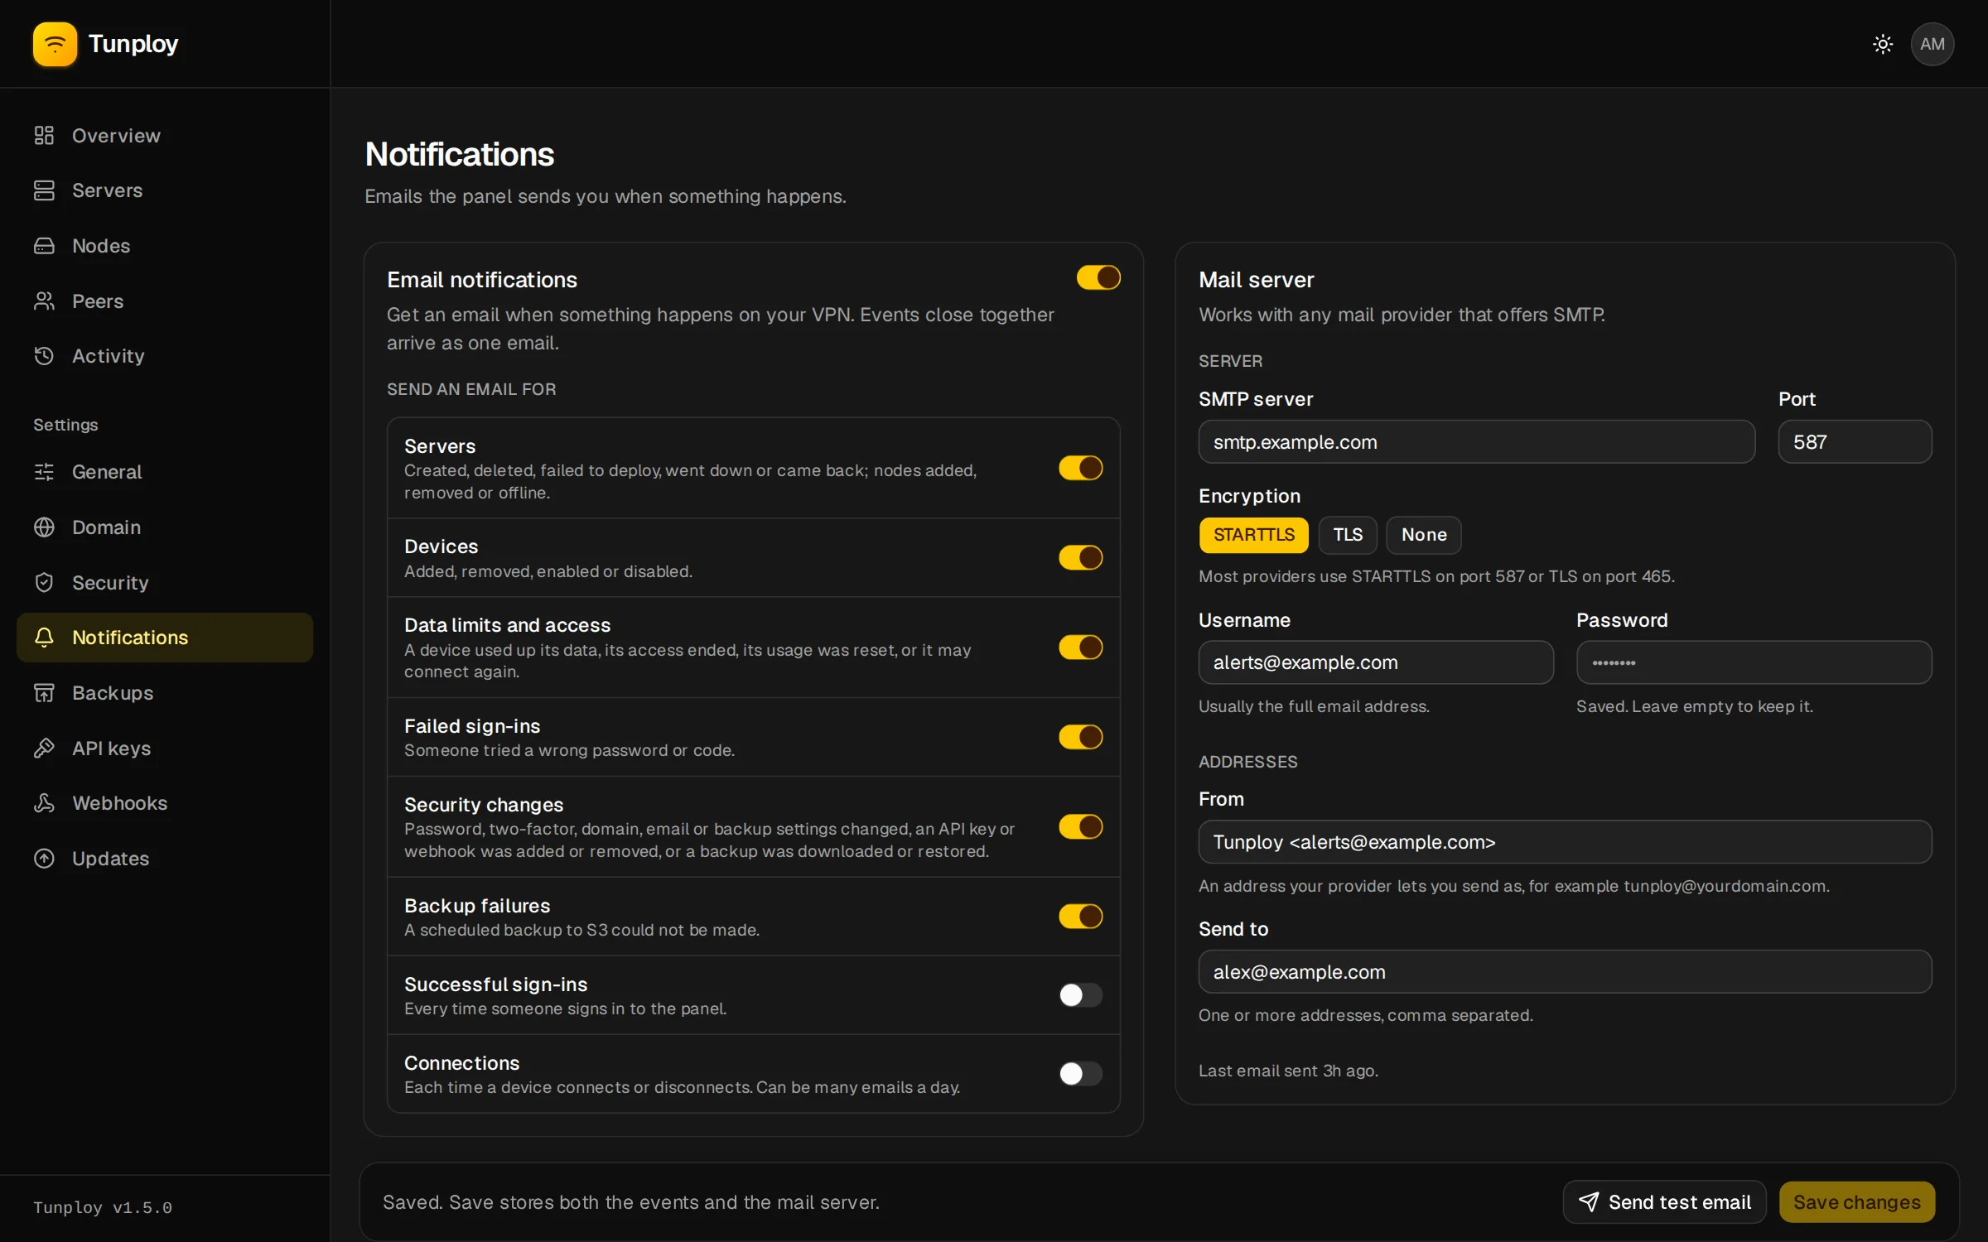1988x1242 pixels.
Task: Click the Activity history icon
Action: pos(44,356)
